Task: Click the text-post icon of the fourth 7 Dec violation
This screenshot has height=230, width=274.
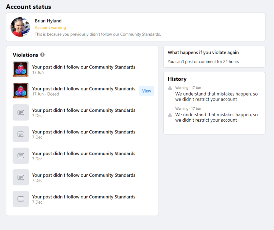Action: point(21,177)
